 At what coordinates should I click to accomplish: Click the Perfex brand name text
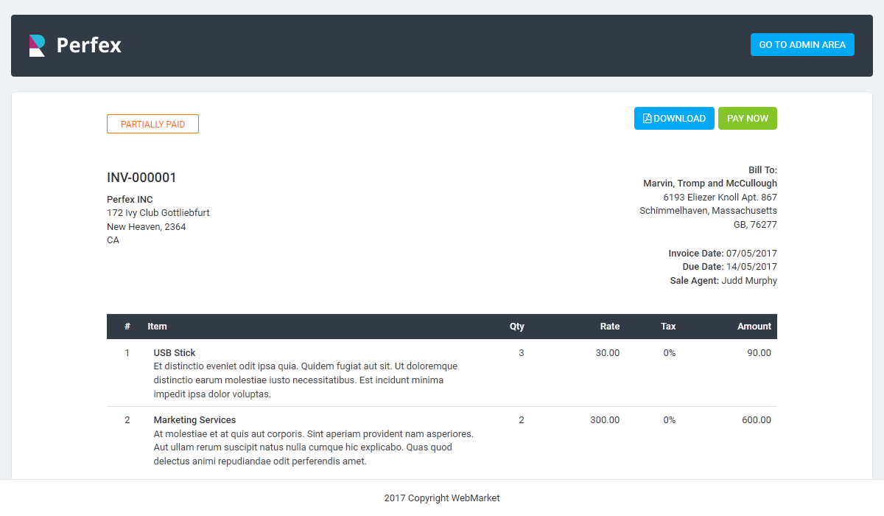tap(89, 46)
